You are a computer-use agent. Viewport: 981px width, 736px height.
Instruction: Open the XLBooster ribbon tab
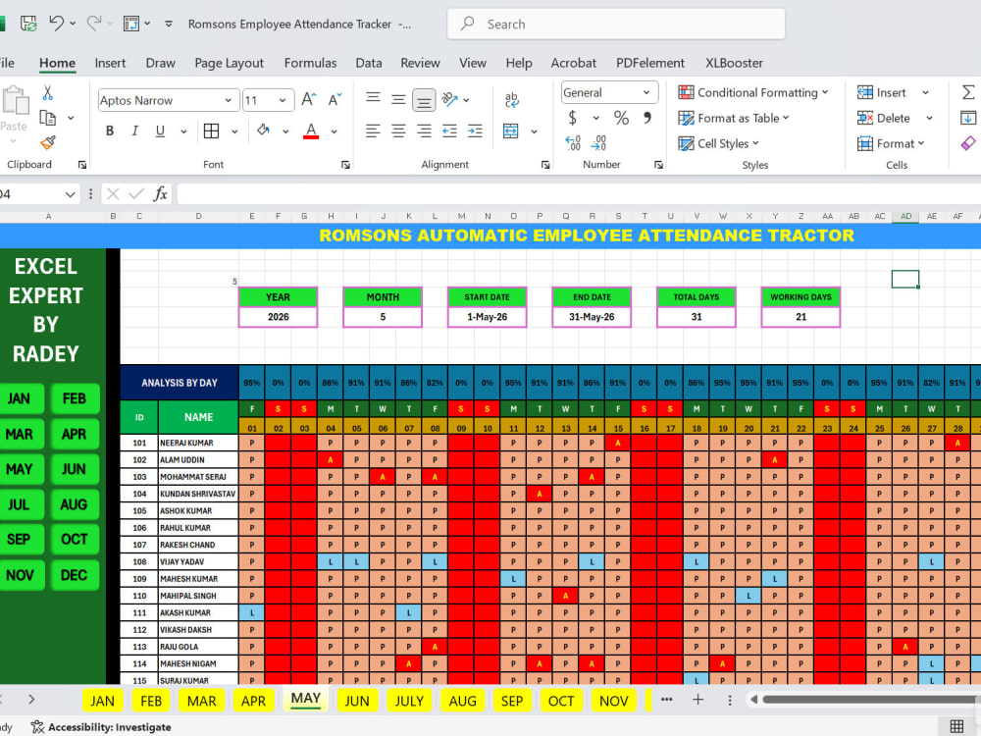coord(735,63)
